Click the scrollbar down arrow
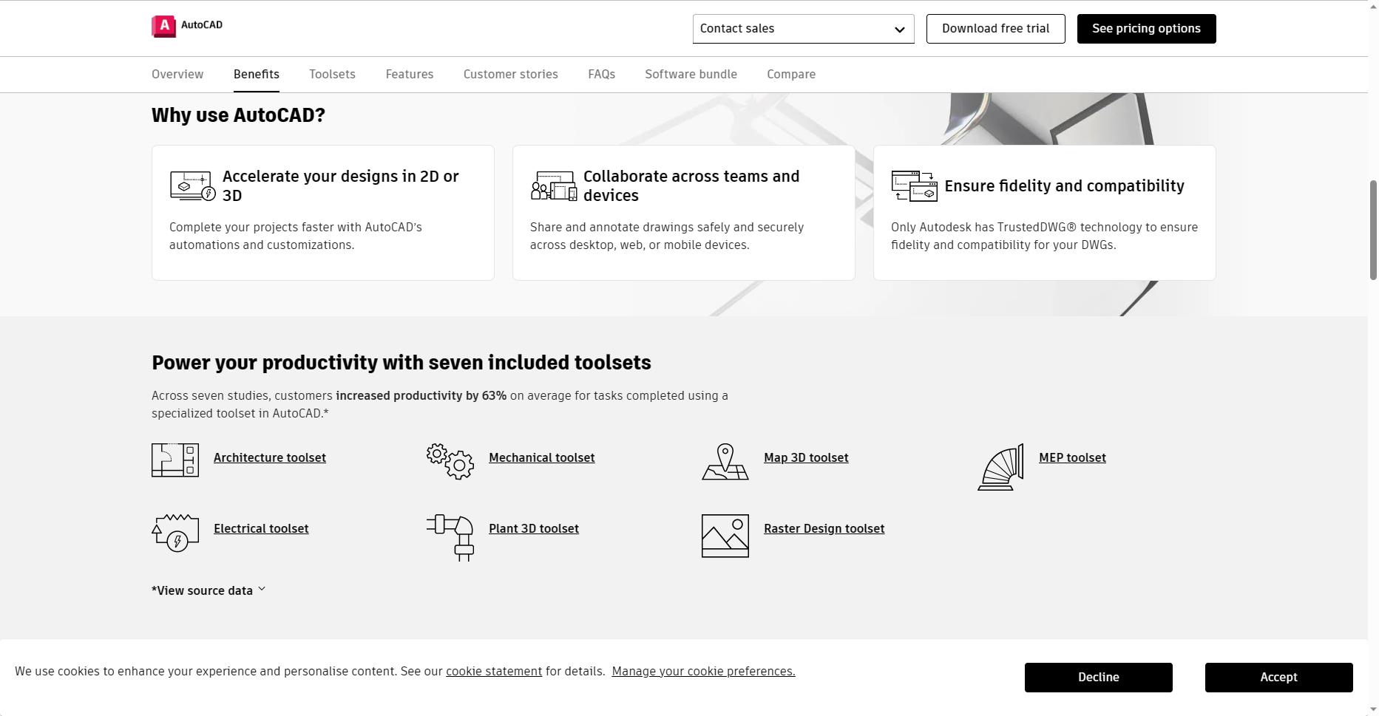Screen dimensions: 1379x716 [x=1373, y=709]
